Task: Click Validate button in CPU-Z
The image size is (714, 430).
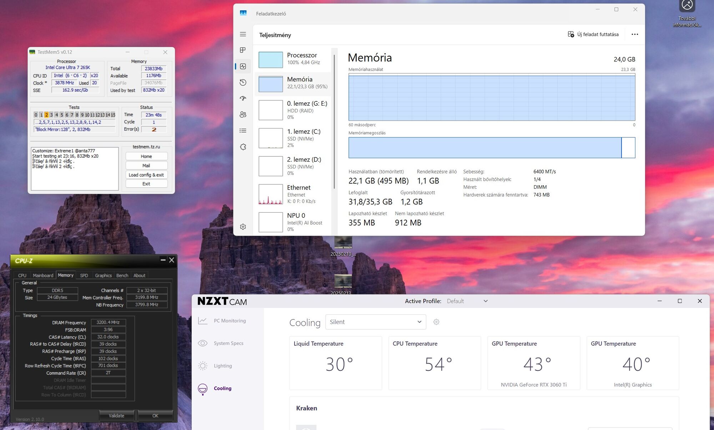Action: [116, 416]
